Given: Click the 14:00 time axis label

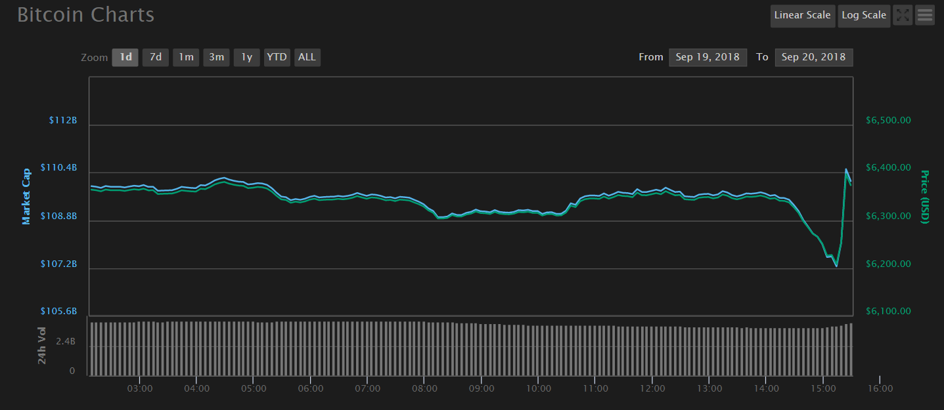Looking at the screenshot, I should 766,388.
